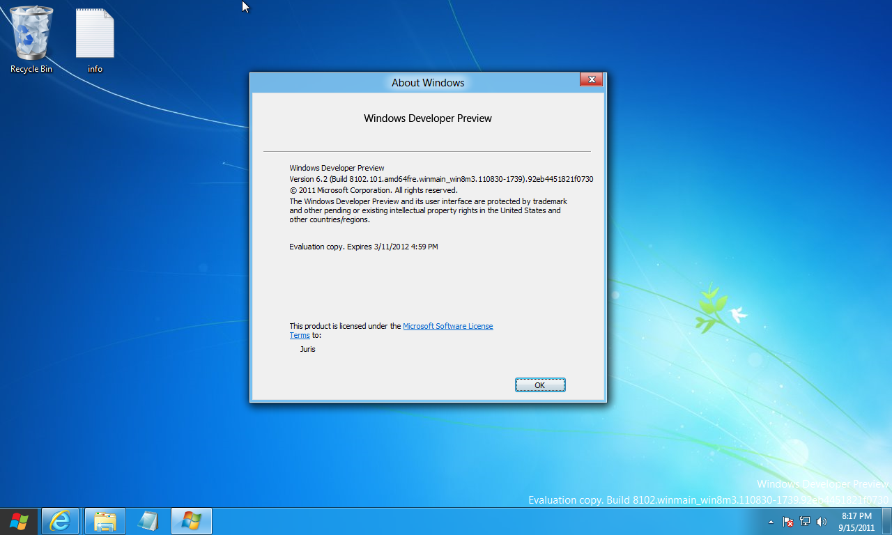
Task: Open the clock showing 8:17 PM
Action: 856,522
